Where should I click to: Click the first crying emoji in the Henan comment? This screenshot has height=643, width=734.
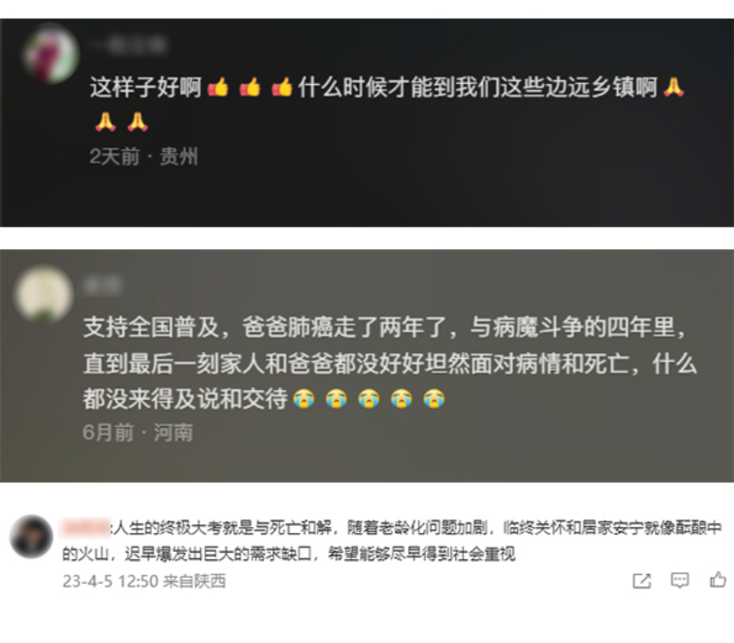tap(304, 399)
